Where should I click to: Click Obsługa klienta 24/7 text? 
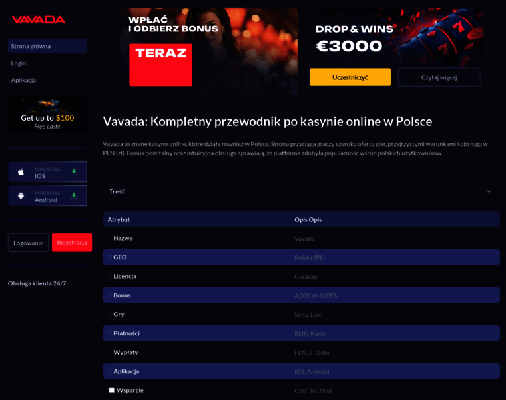(x=37, y=283)
